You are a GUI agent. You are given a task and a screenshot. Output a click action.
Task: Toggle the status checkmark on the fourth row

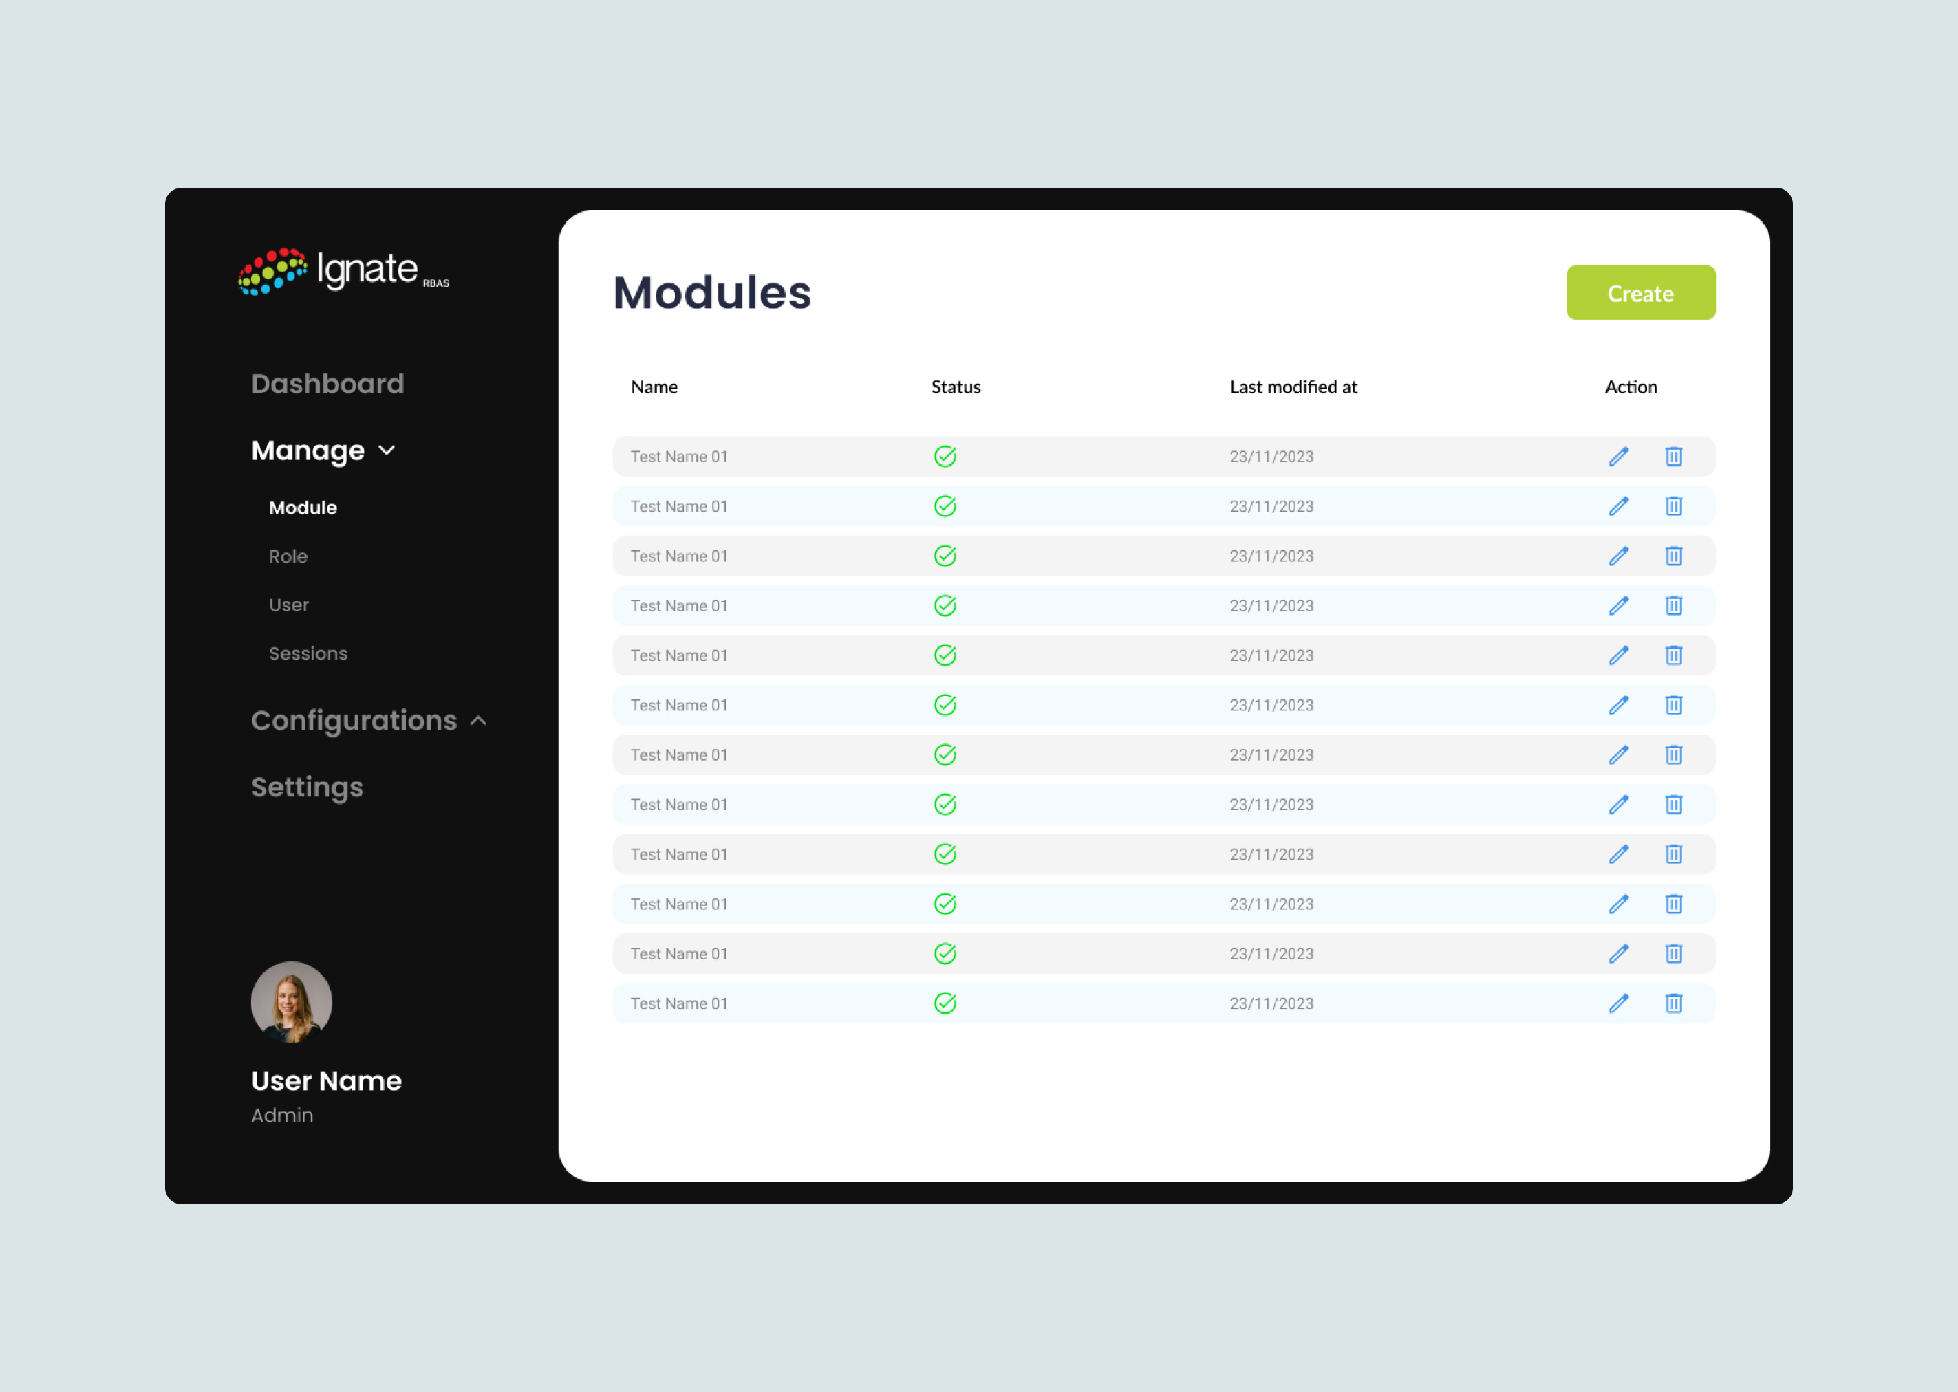[x=945, y=605]
